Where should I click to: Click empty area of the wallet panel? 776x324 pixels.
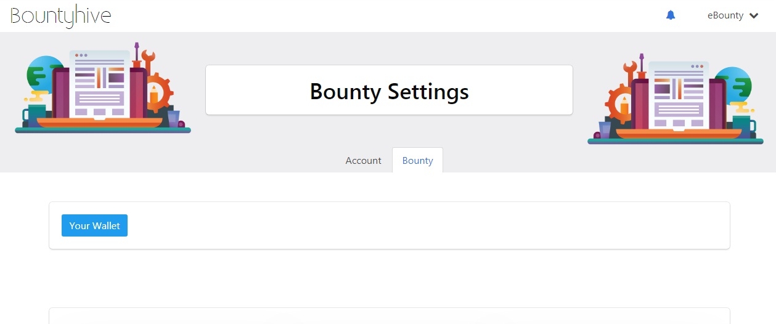[425, 225]
